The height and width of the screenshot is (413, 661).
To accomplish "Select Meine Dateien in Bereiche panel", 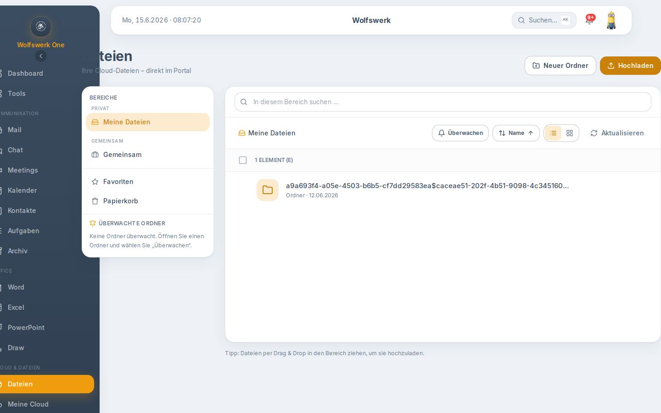I will (x=148, y=122).
